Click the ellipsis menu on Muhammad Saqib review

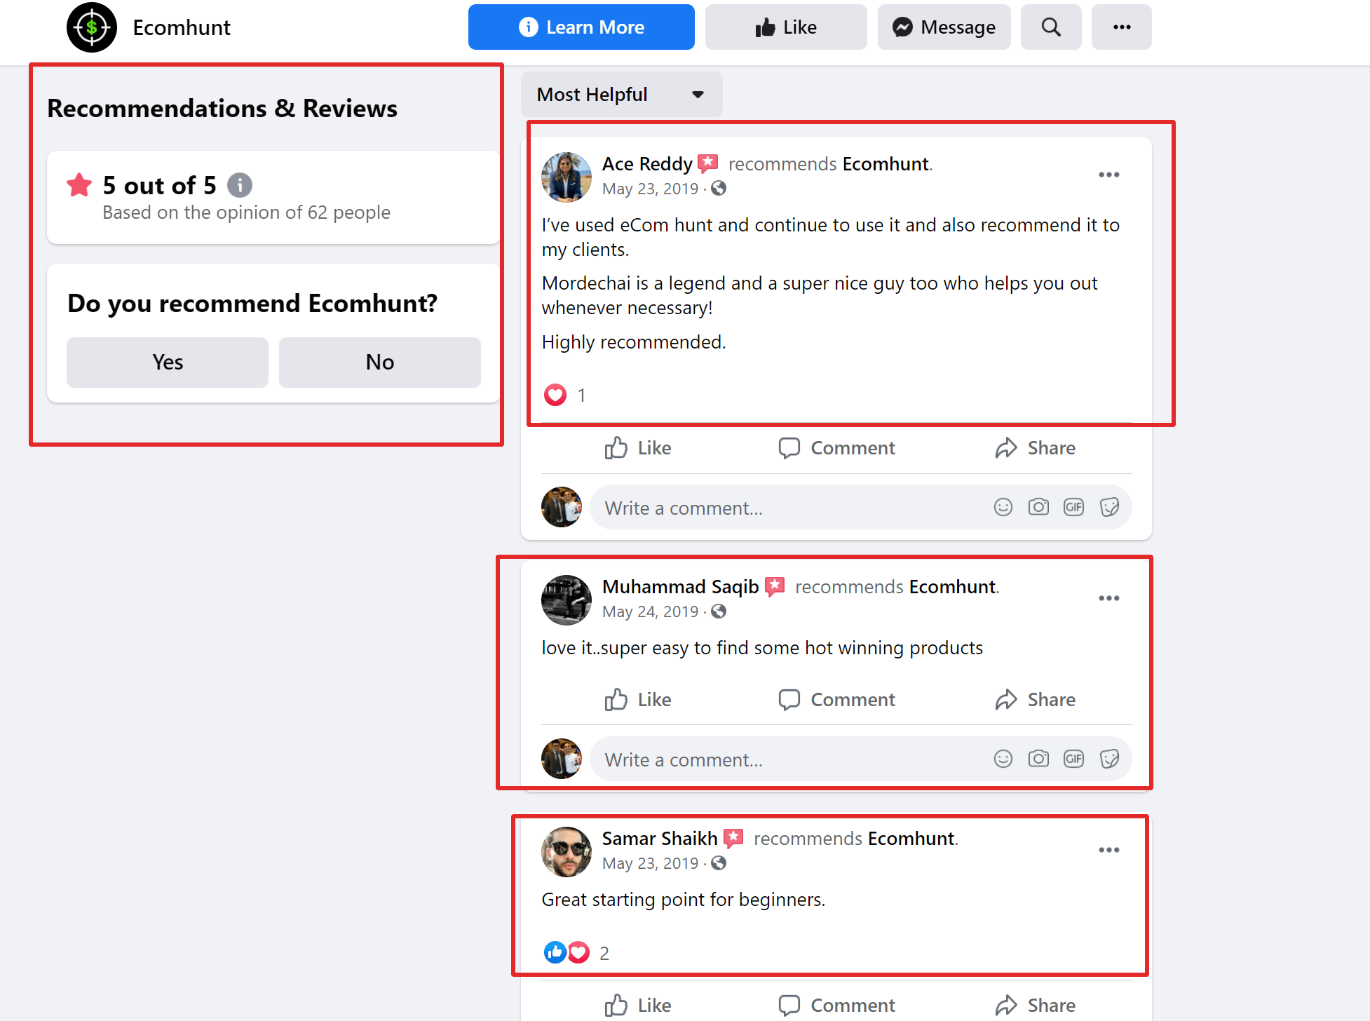[x=1109, y=597]
